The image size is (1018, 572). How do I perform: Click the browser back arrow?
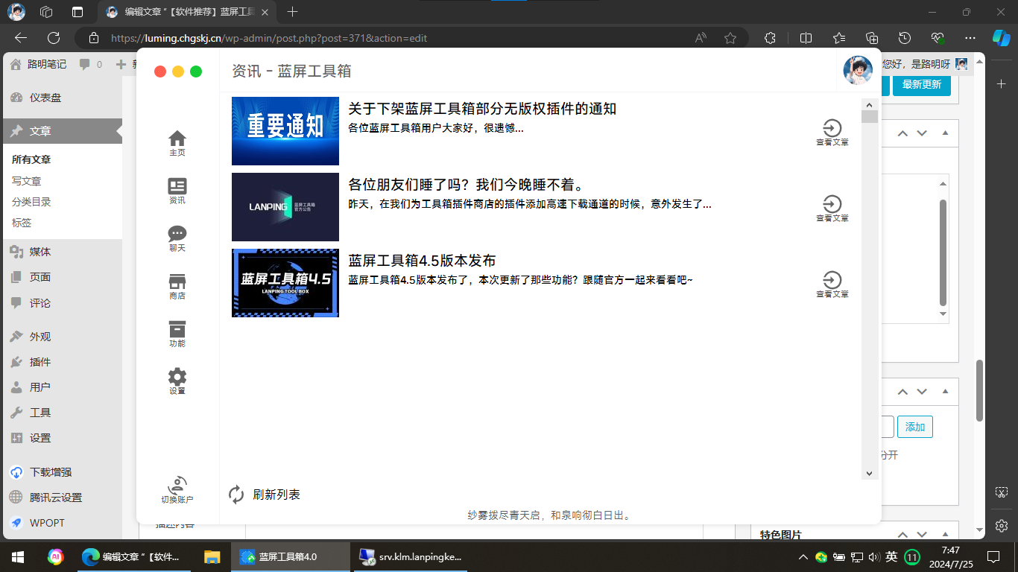point(21,38)
